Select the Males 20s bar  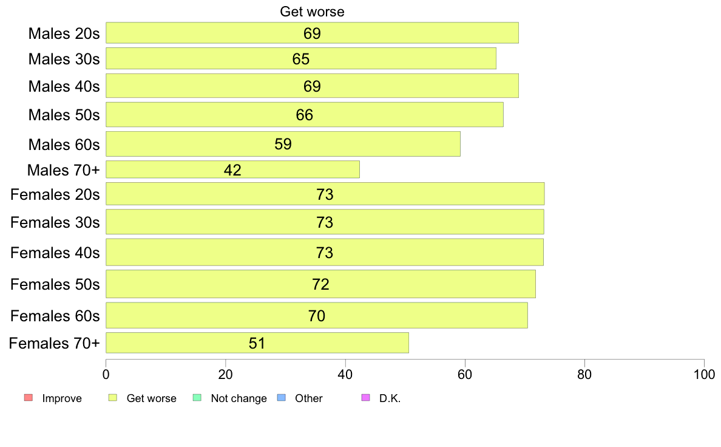pyautogui.click(x=312, y=33)
